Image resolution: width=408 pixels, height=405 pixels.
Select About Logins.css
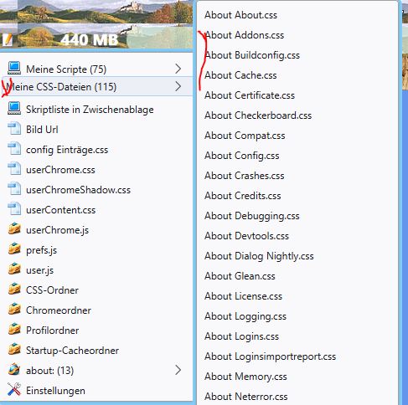tap(297, 336)
